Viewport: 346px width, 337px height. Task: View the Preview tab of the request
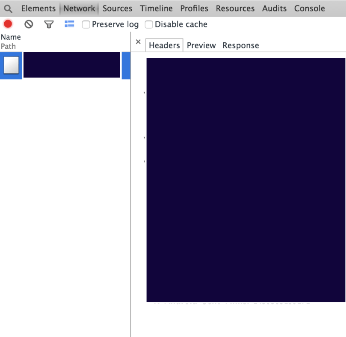coord(201,45)
